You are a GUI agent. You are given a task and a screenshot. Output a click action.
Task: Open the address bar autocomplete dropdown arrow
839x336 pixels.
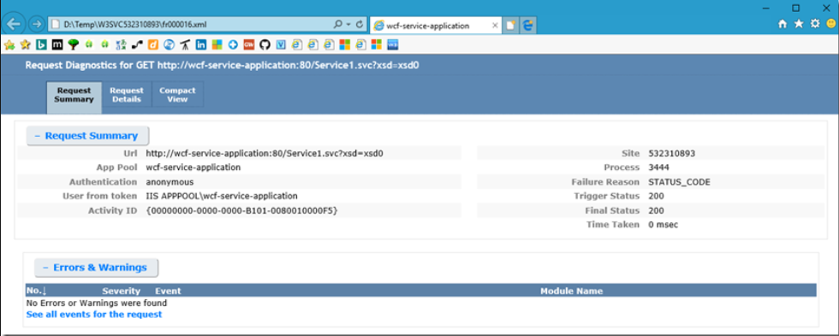(348, 24)
